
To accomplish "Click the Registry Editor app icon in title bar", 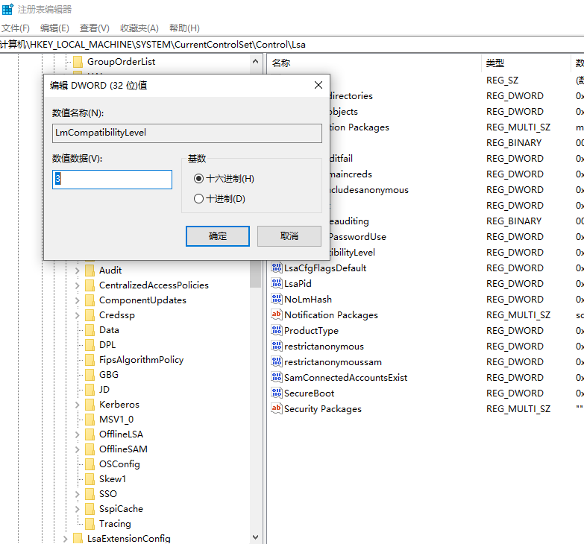I will click(x=7, y=9).
